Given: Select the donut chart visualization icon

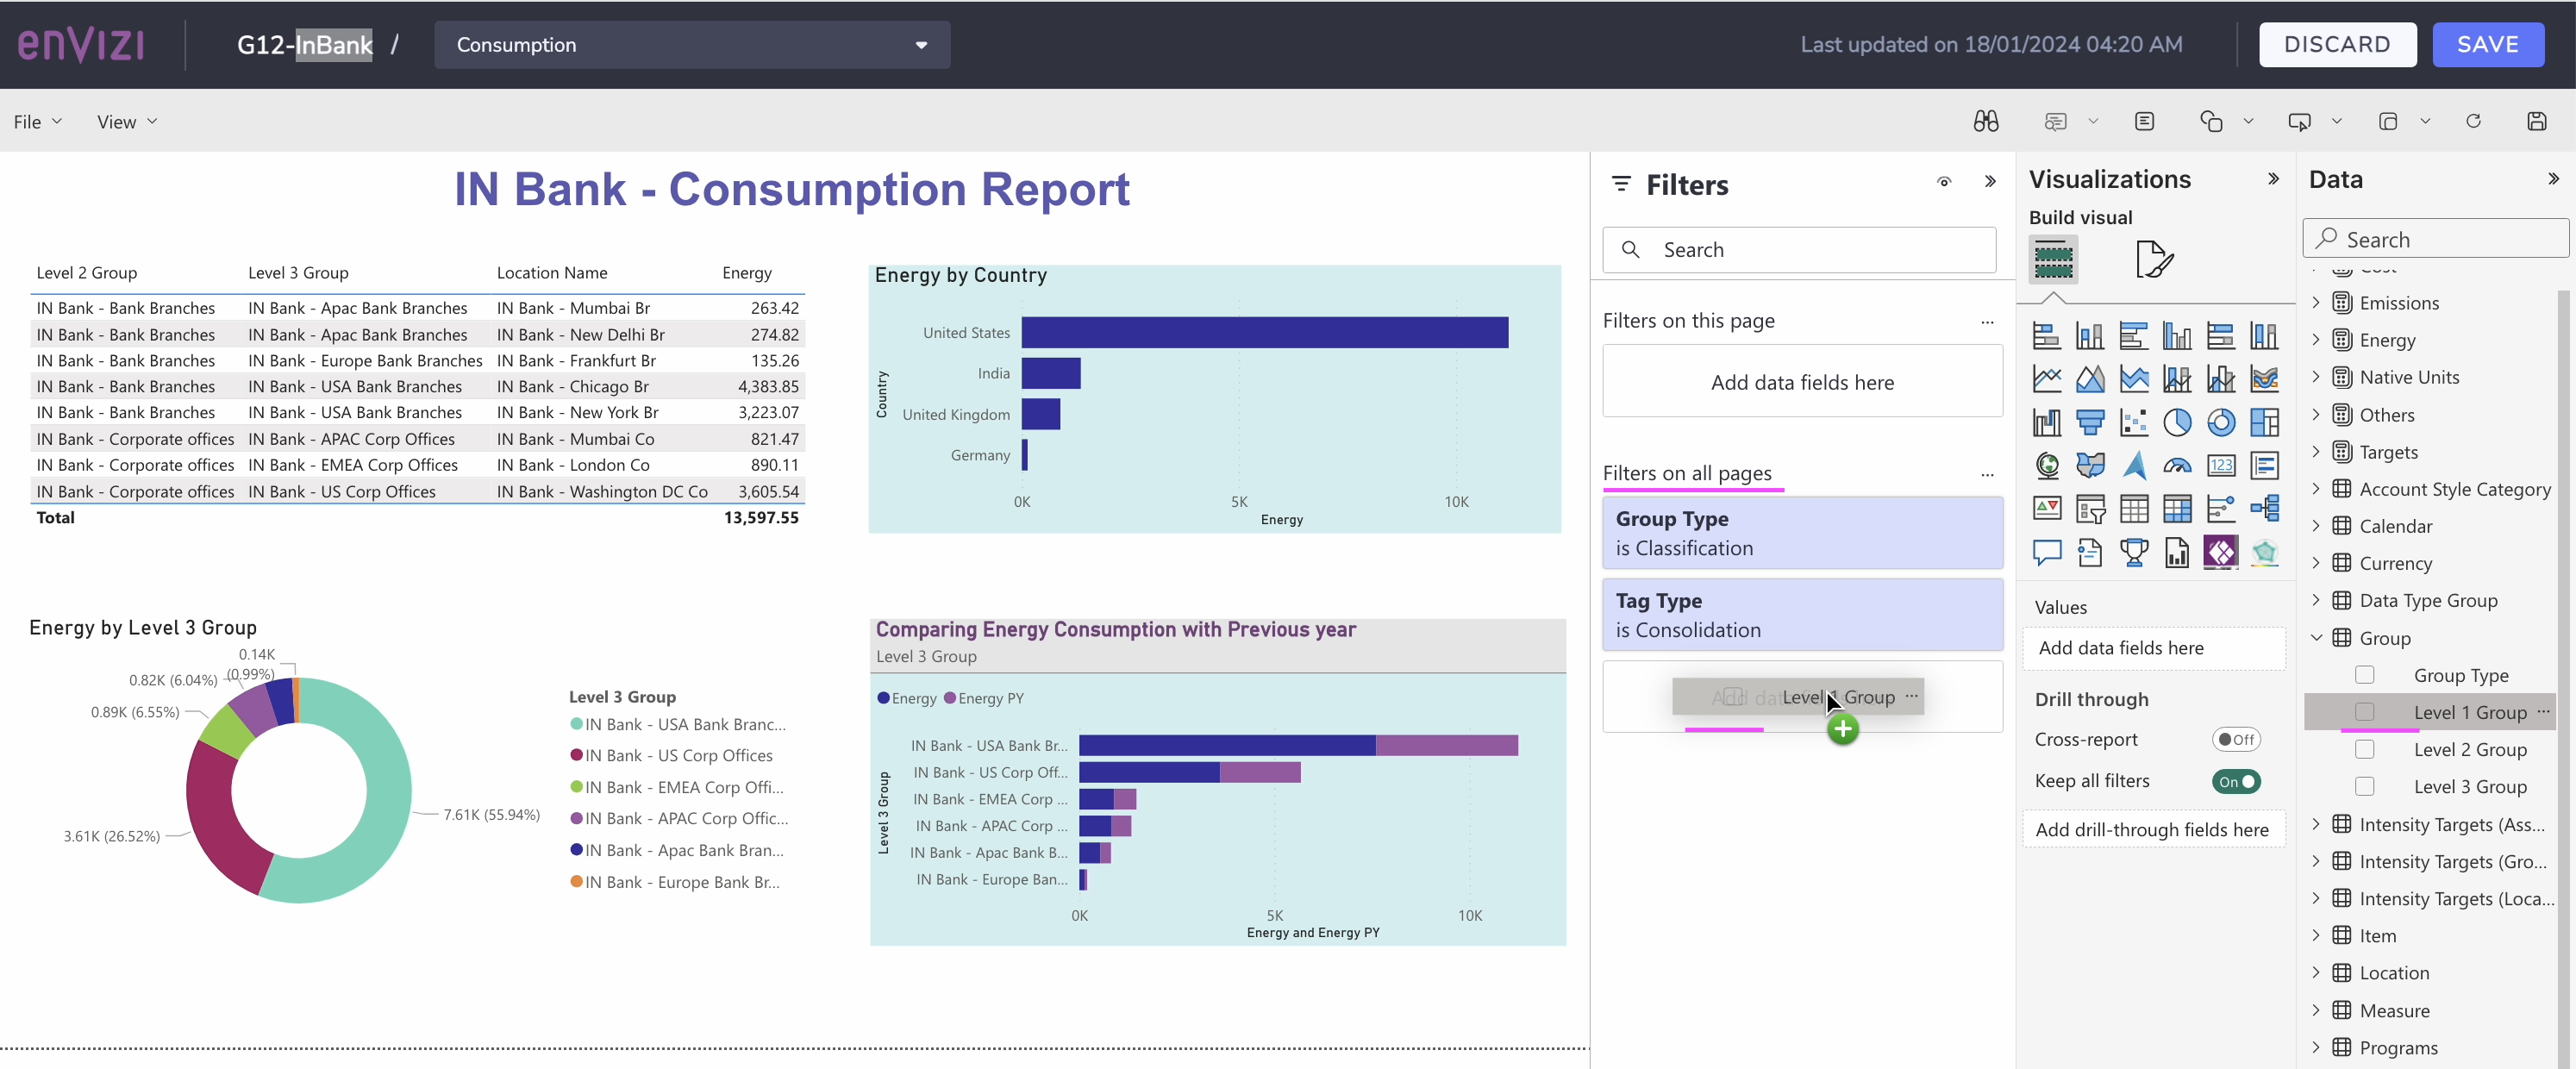Looking at the screenshot, I should (2221, 423).
